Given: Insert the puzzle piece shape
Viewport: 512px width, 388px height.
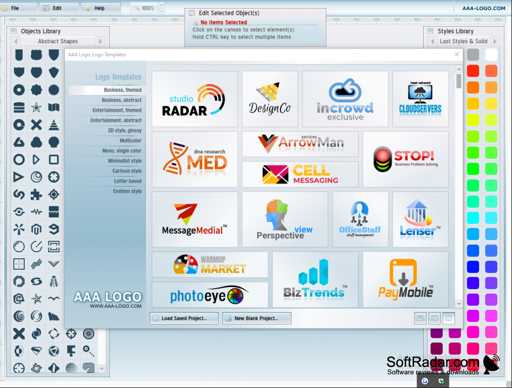Looking at the screenshot, I should (36, 194).
